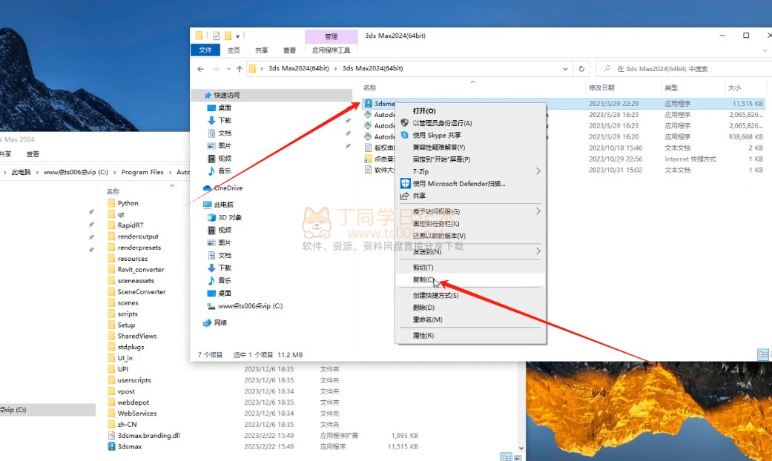This screenshot has width=772, height=461.
Task: Go back with the left arrow button
Action: tap(200, 69)
